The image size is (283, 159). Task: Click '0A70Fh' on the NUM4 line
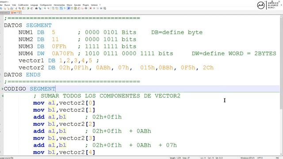[x=63, y=53]
